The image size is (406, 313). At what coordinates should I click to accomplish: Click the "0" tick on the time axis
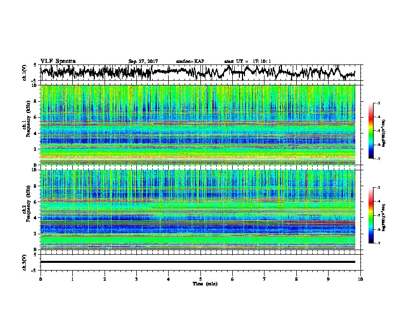click(x=40, y=279)
